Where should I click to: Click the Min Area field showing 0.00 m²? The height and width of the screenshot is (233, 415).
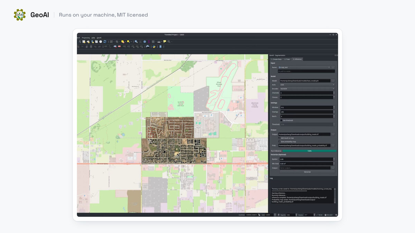tap(306, 164)
